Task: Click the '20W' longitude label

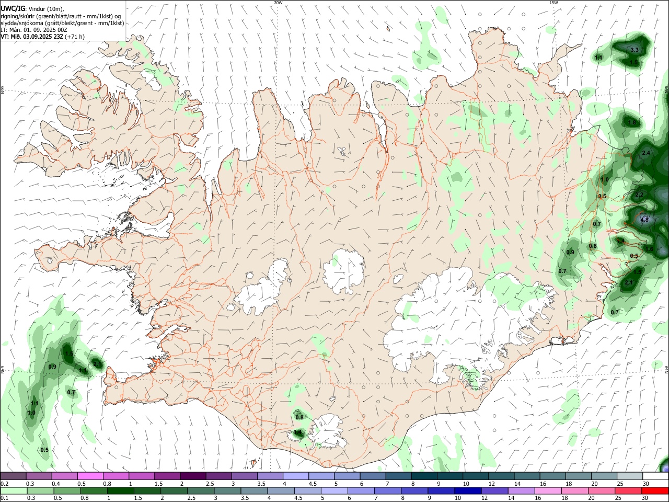Action: (279, 3)
